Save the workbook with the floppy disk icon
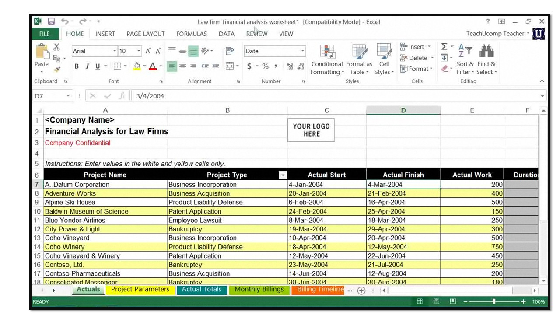Screen dimensions: 560x315 coord(51,21)
